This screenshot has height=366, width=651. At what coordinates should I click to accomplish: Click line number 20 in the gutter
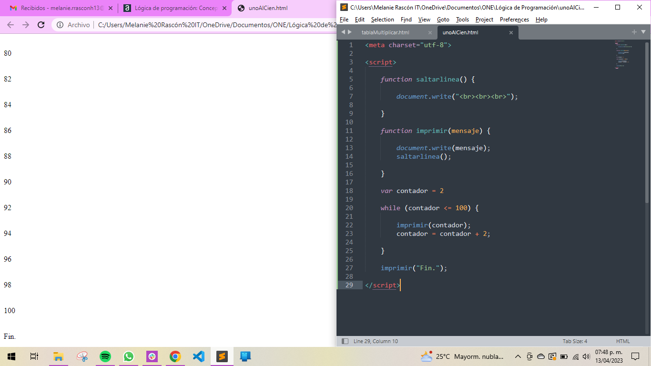[349, 208]
